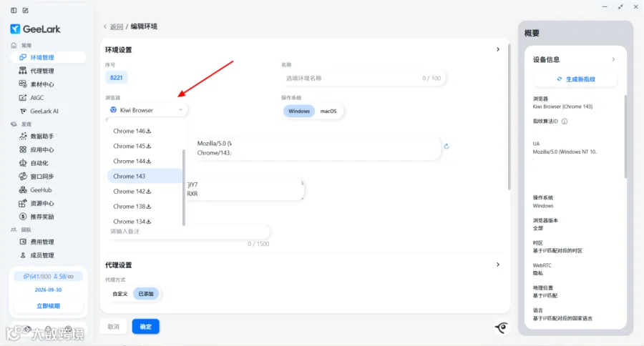Click the 选填环境名称 name input field
644x346 pixels.
[x=363, y=78]
